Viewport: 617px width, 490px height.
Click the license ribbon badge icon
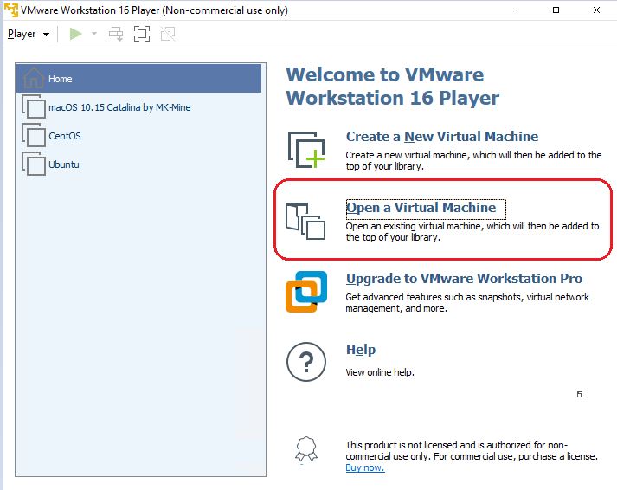coord(306,450)
